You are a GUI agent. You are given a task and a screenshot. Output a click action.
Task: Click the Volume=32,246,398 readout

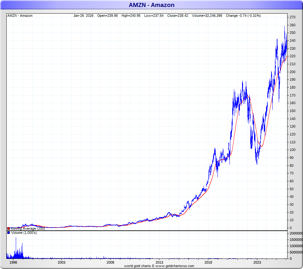[207, 16]
